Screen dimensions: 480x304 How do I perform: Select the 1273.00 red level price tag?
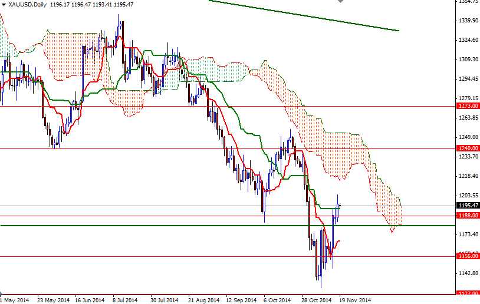pyautogui.click(x=468, y=106)
